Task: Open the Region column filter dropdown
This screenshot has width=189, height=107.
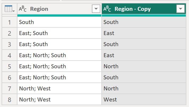Action: (x=96, y=9)
